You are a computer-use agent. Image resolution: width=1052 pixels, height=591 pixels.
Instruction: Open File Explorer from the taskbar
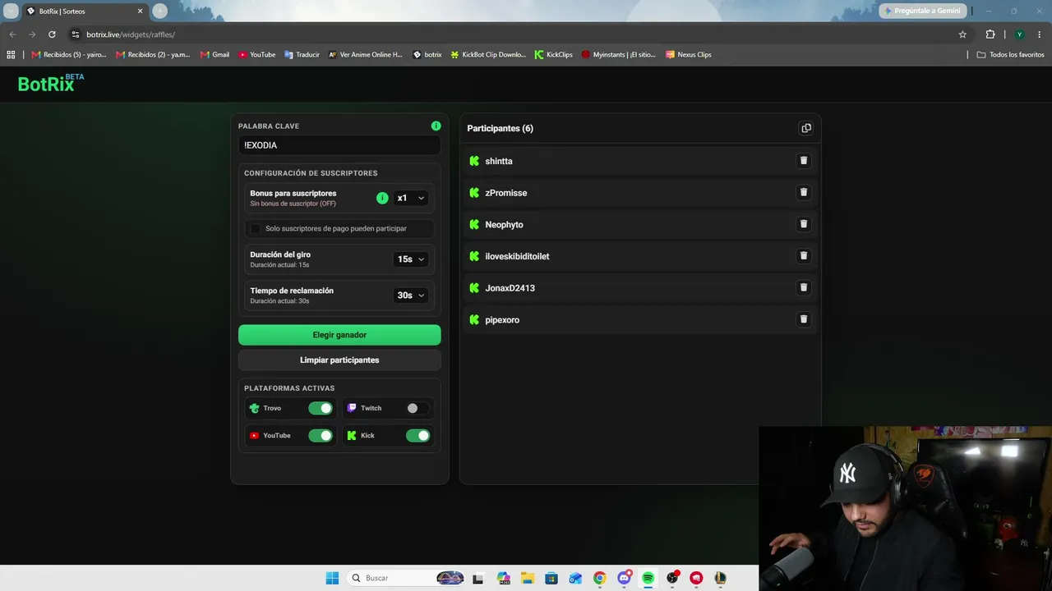(528, 578)
